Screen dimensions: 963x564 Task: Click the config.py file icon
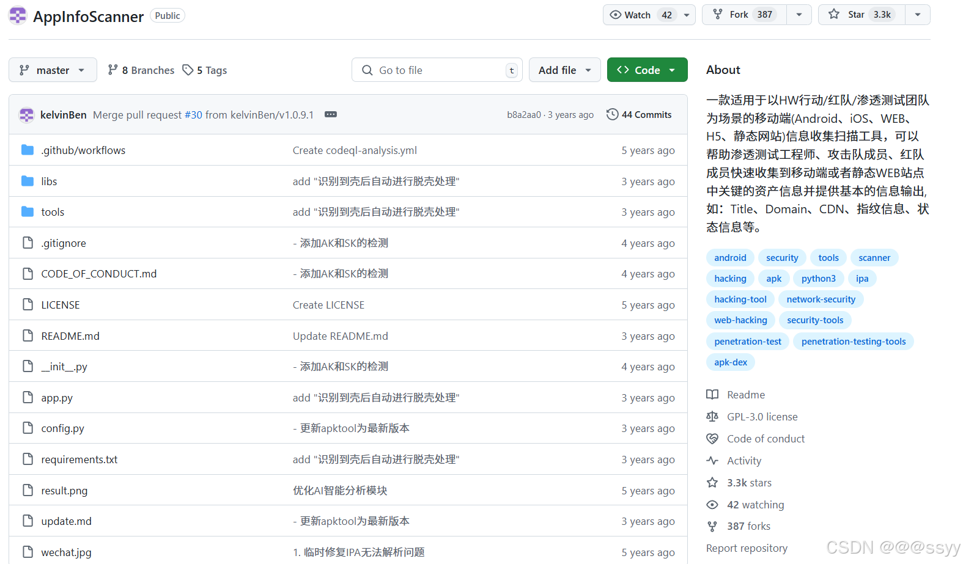click(28, 428)
